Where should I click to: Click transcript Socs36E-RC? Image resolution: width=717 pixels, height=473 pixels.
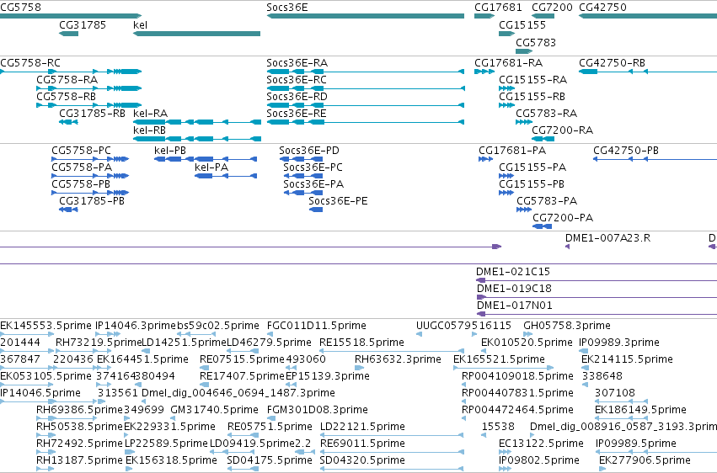coord(366,88)
